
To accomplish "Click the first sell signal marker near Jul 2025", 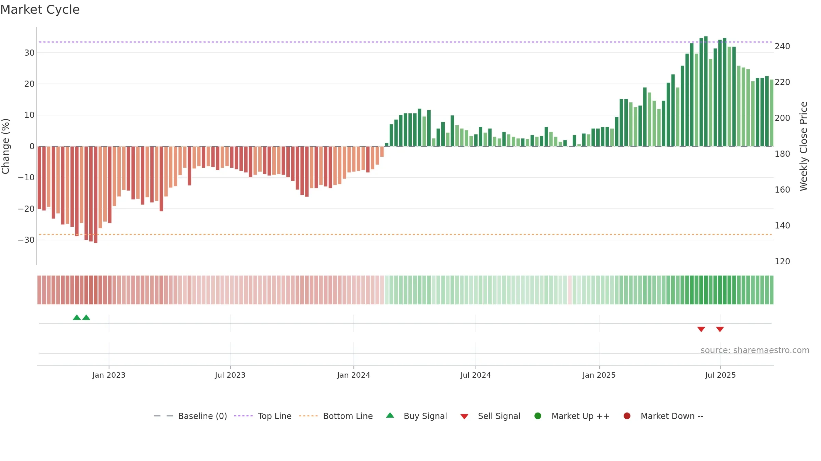I will pyautogui.click(x=701, y=329).
